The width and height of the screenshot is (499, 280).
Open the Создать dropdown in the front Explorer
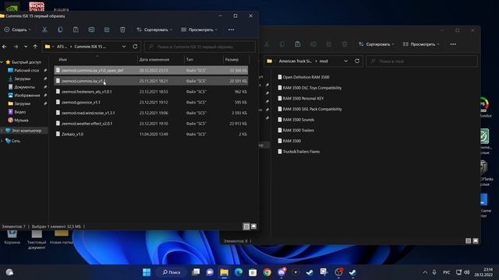[x=17, y=30]
